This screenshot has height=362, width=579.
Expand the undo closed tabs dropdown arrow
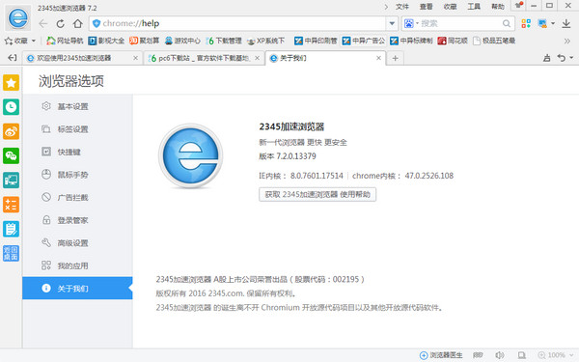coord(571,58)
